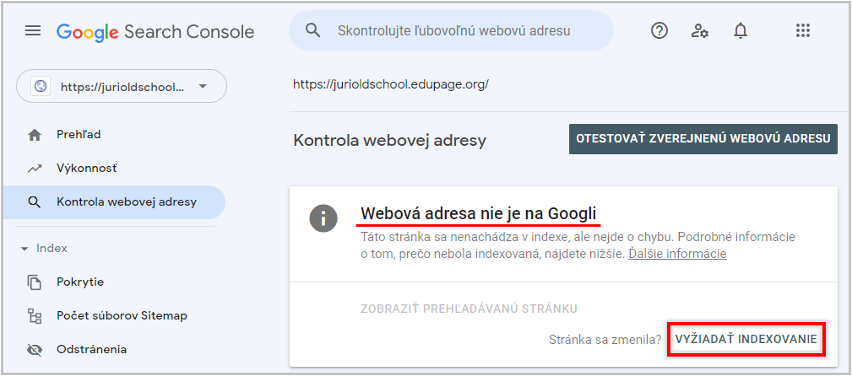Open the notifications bell
Image resolution: width=852 pixels, height=376 pixels.
(740, 31)
